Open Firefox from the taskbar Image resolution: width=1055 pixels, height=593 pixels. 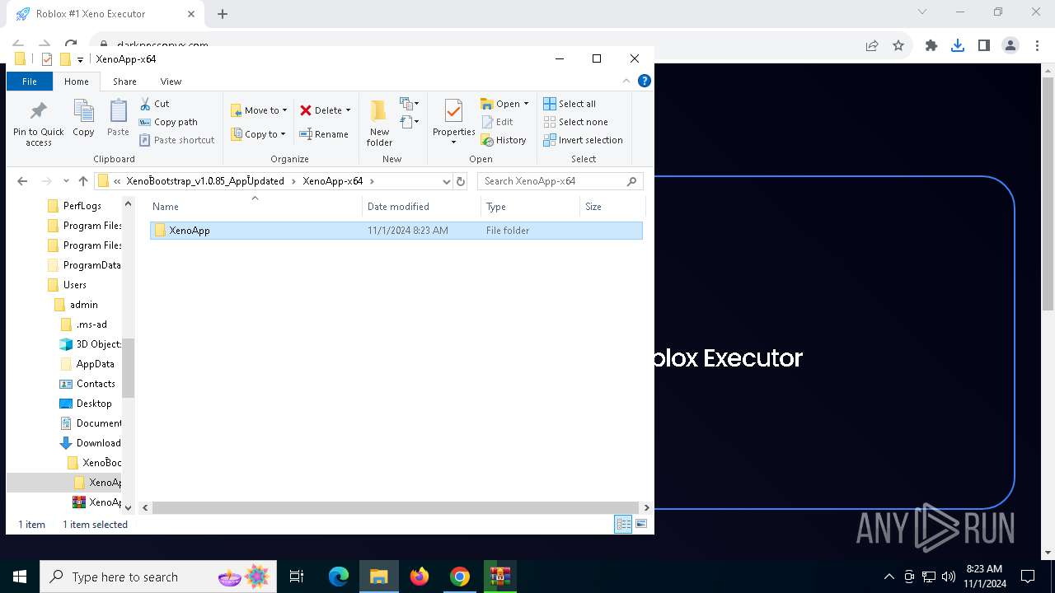pos(420,577)
